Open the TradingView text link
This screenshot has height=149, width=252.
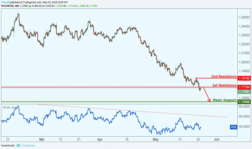coord(28,145)
